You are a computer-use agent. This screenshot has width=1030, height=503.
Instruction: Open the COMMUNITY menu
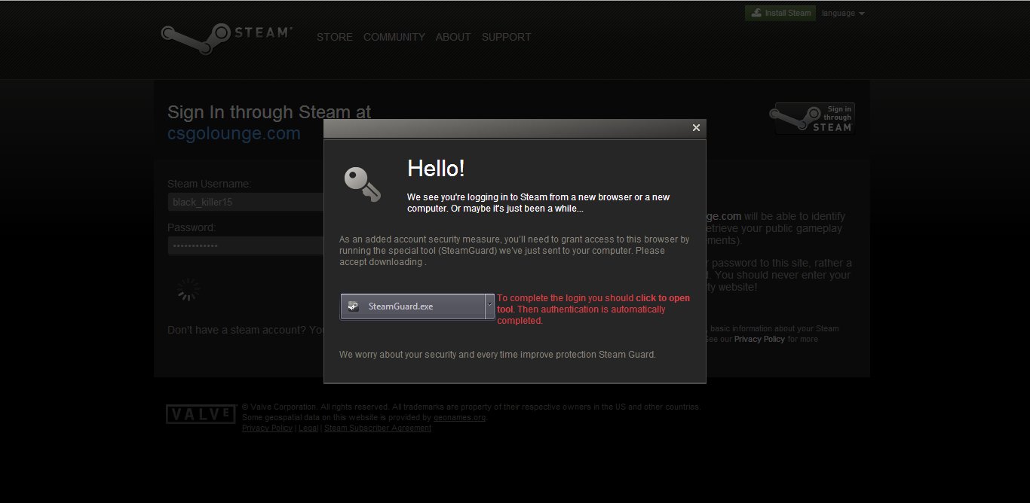(394, 37)
